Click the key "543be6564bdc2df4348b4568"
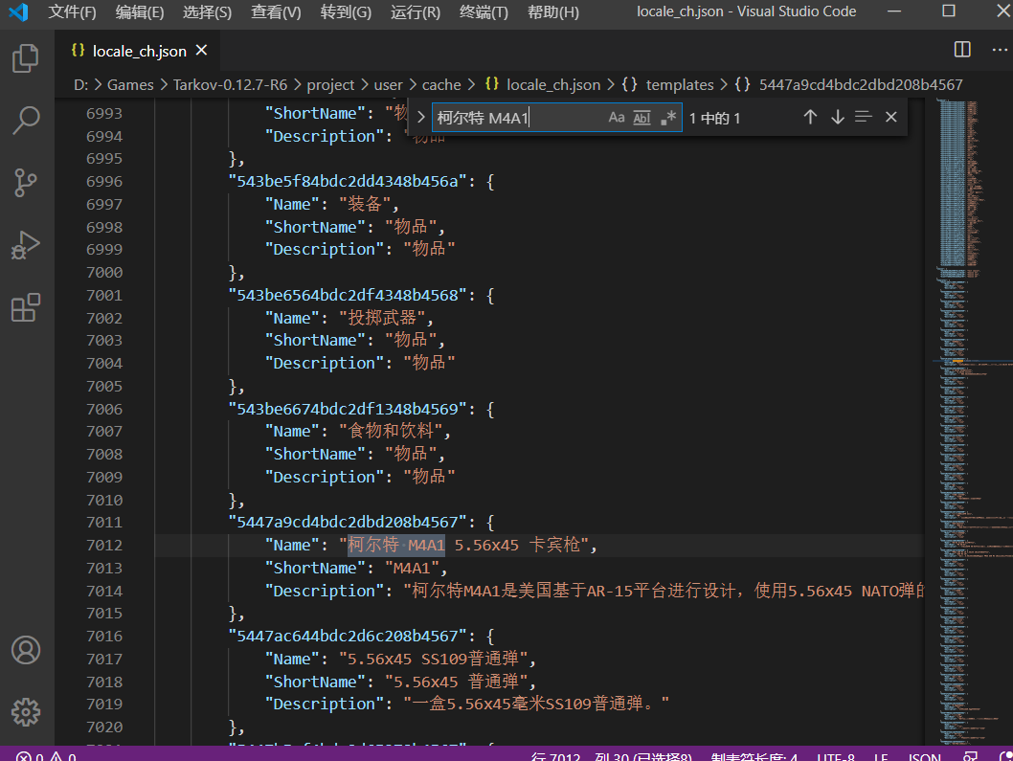Viewport: 1013px width, 761px height. (x=347, y=295)
